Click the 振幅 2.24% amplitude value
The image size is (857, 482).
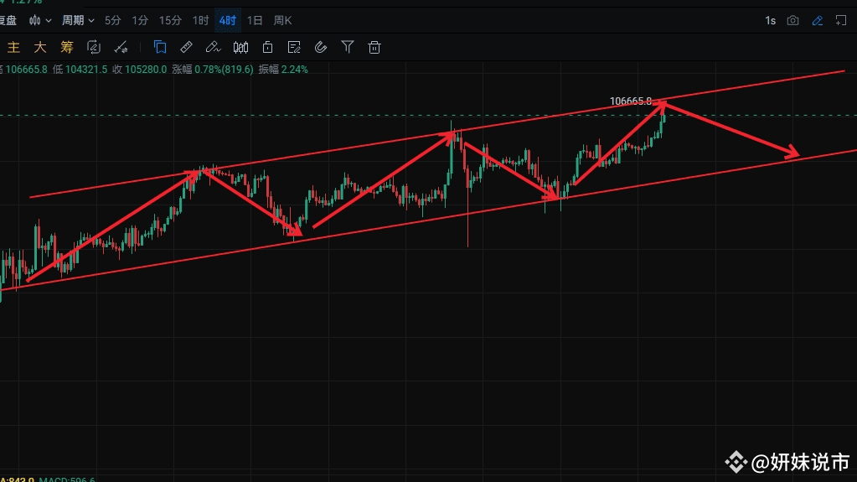(283, 70)
